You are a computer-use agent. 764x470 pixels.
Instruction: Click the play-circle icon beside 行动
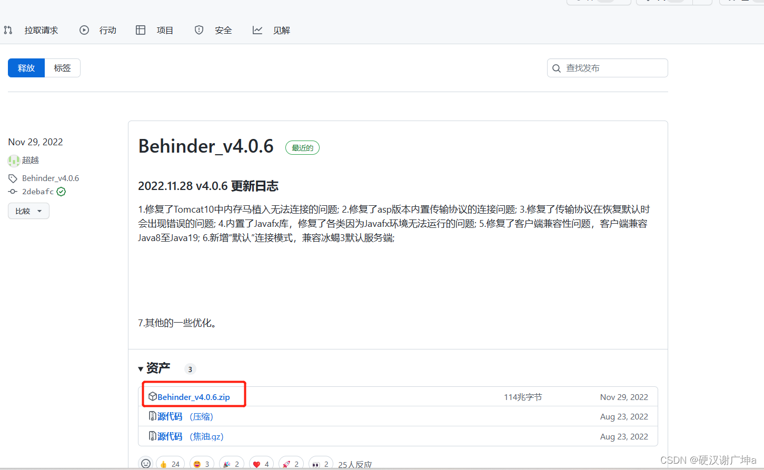point(84,30)
